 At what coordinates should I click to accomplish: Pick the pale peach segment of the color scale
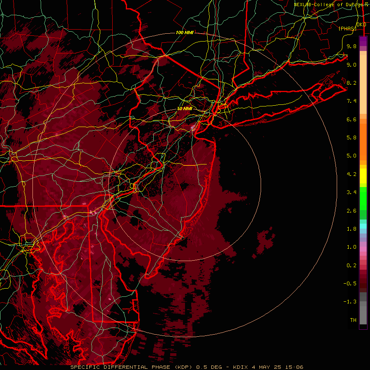tap(363, 85)
